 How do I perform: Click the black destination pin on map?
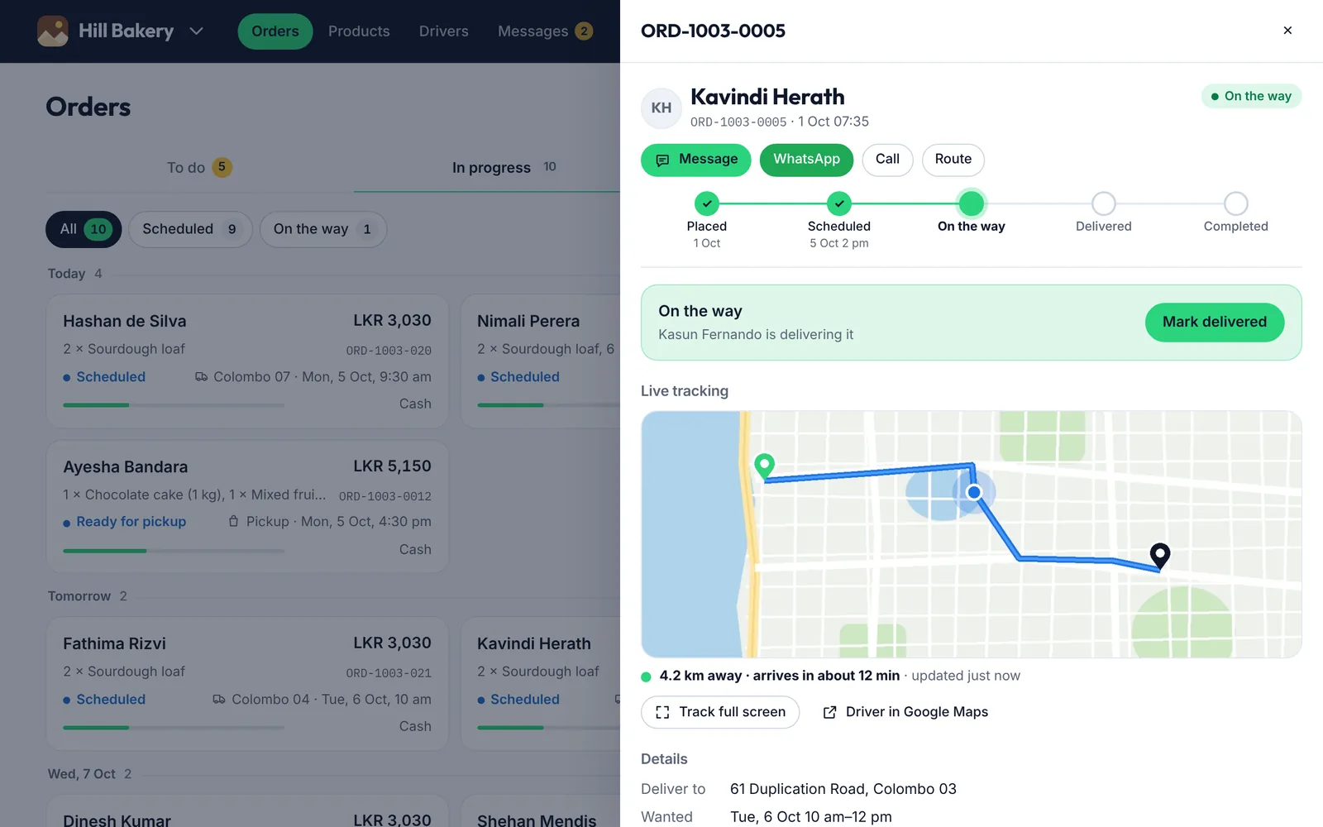(1160, 556)
